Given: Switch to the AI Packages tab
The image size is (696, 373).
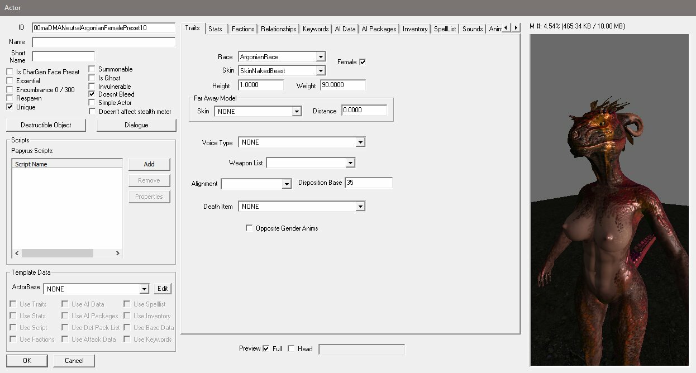Looking at the screenshot, I should pos(379,29).
